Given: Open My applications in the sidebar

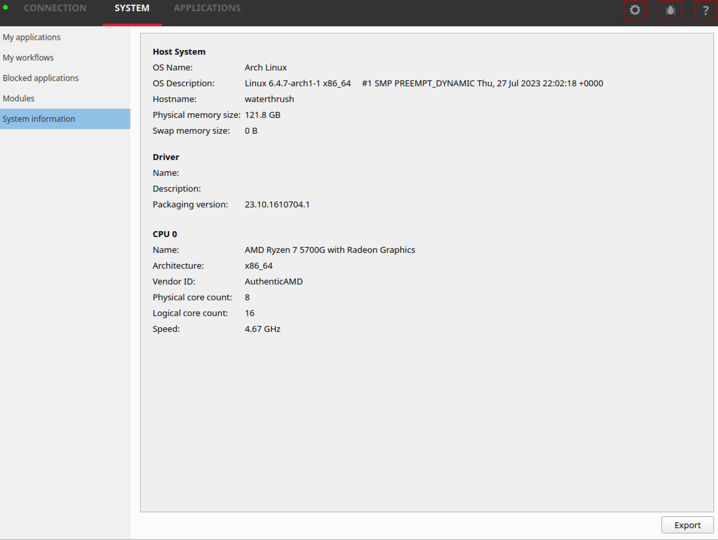Looking at the screenshot, I should 32,37.
